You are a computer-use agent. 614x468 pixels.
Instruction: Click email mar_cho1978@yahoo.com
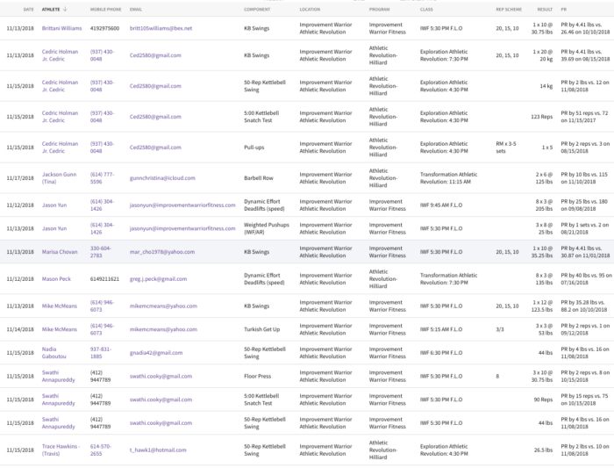pos(162,252)
